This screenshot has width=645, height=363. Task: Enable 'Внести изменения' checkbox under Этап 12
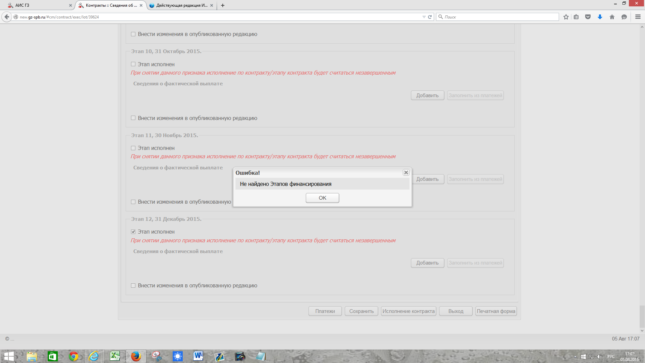click(x=133, y=286)
